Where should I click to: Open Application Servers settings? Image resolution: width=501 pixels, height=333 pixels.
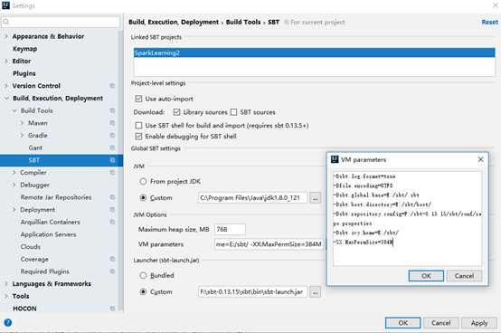(x=48, y=234)
